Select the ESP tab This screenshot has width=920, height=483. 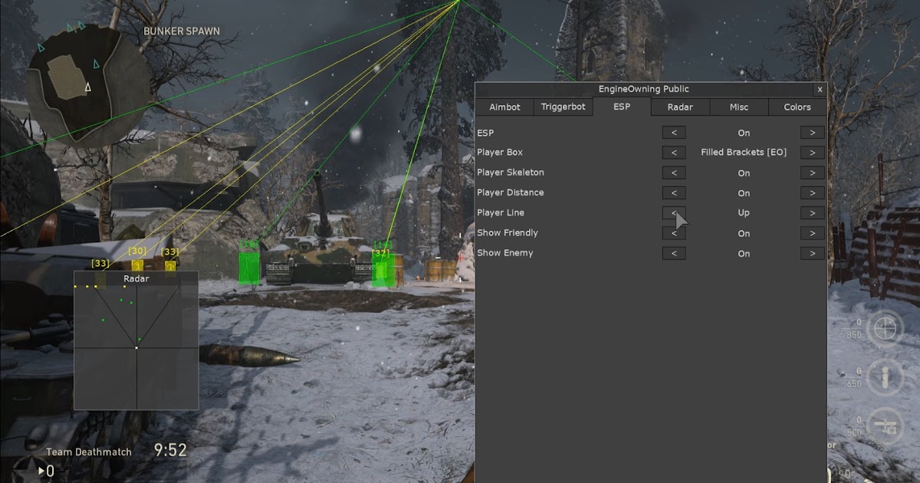coord(622,107)
